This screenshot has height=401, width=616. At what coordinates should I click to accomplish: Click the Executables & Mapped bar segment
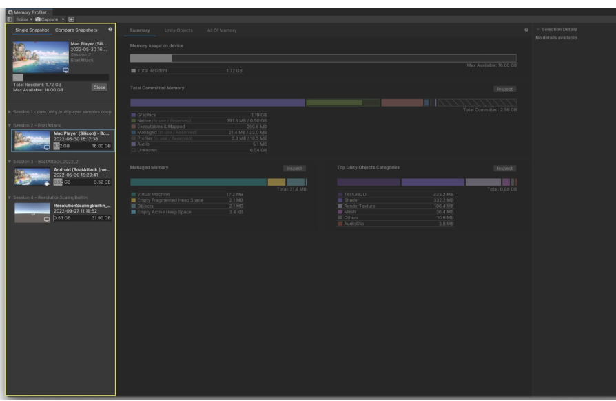[402, 102]
